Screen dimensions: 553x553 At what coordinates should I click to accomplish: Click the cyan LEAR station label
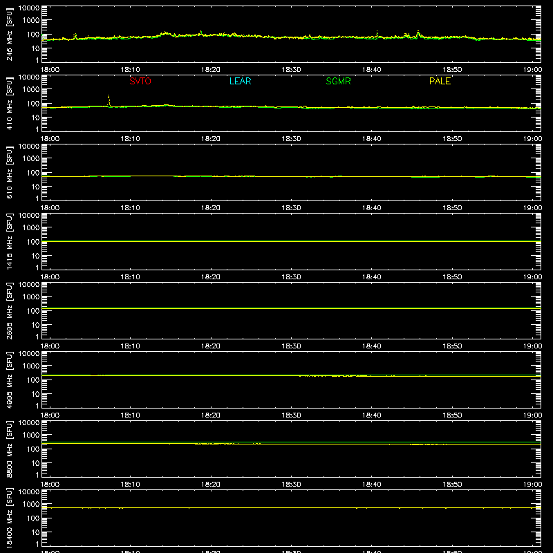tap(240, 81)
